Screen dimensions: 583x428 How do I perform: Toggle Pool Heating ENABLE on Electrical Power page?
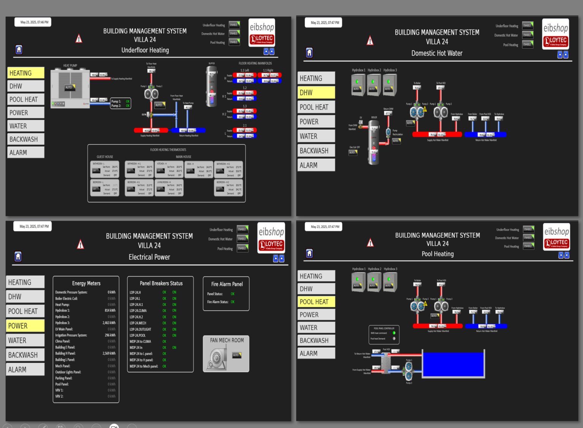(243, 248)
